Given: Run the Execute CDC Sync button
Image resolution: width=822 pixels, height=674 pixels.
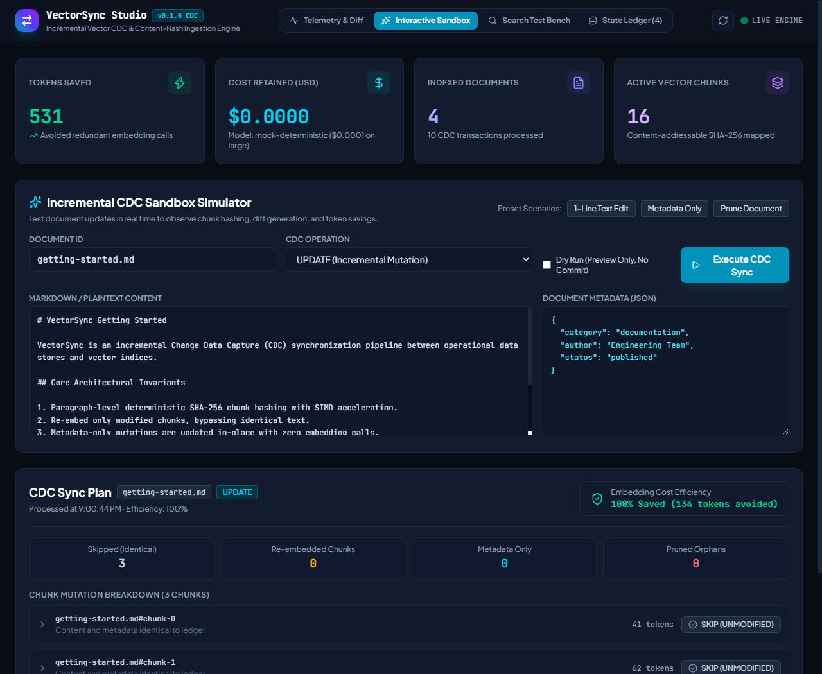Looking at the screenshot, I should point(735,265).
